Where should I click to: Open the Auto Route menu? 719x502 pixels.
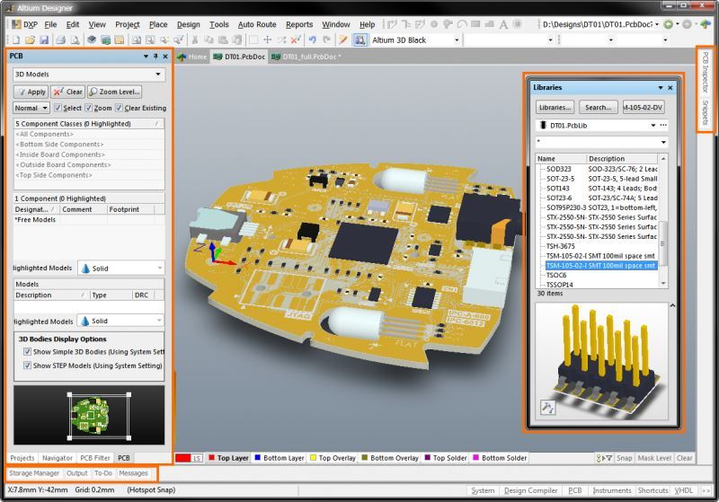257,24
